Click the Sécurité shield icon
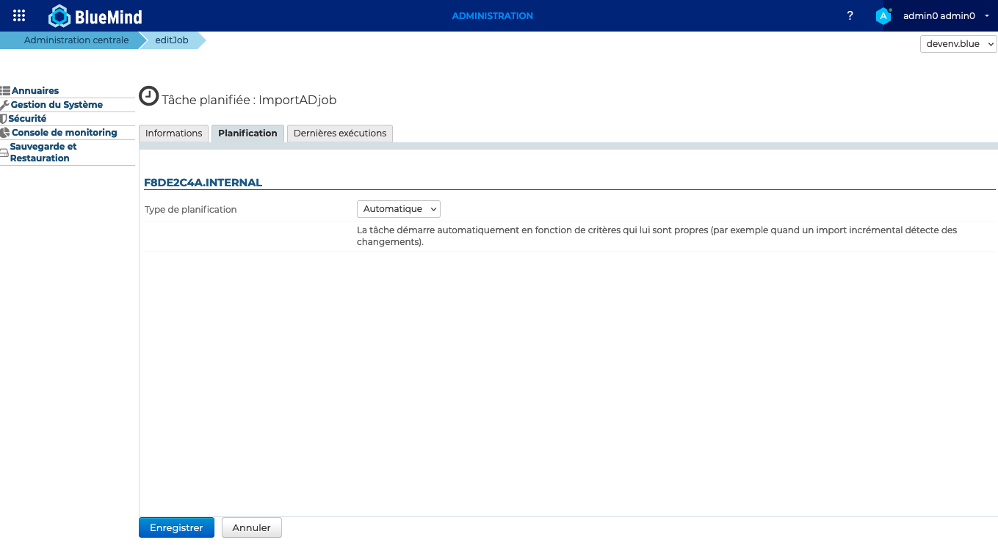 click(x=4, y=119)
